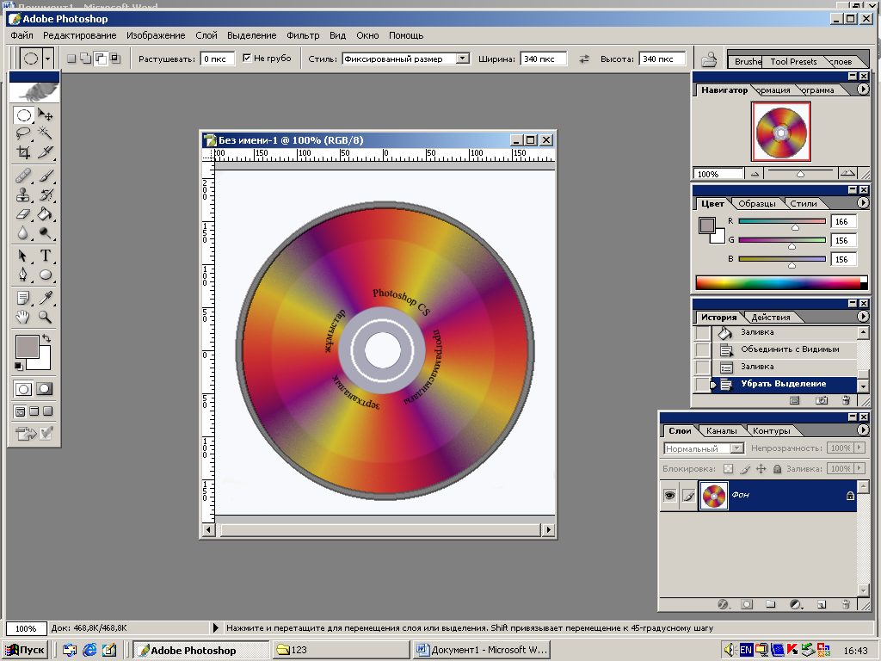Open Navigator panel options menu arrow

click(863, 90)
